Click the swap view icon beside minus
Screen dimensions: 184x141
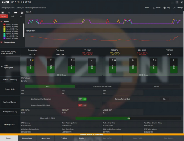[x=22, y=12]
